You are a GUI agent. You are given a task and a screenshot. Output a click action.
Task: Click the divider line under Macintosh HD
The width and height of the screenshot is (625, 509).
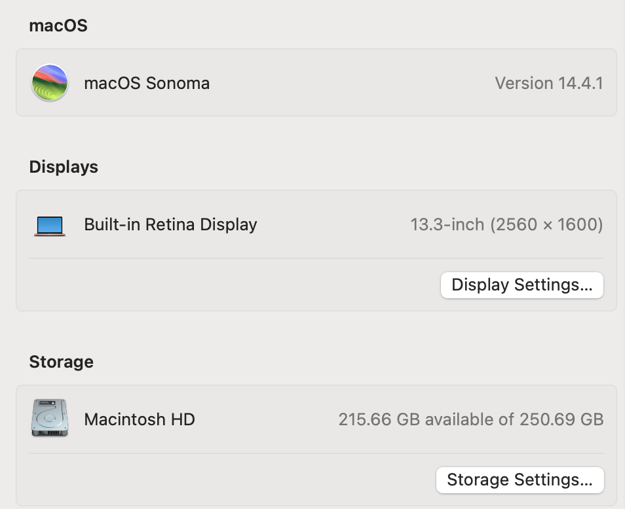coord(316,453)
